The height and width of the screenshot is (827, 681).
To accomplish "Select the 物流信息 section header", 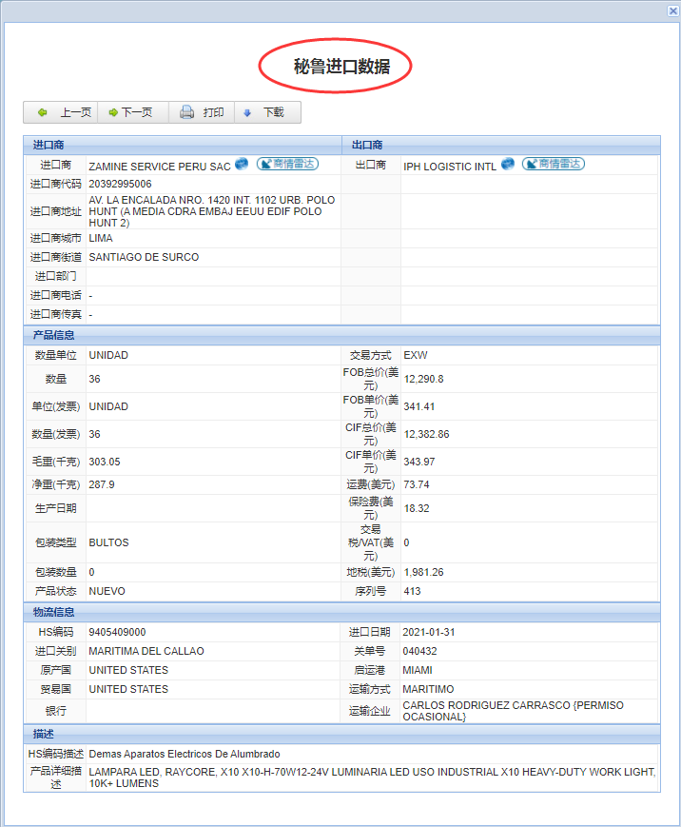I will 53,612.
